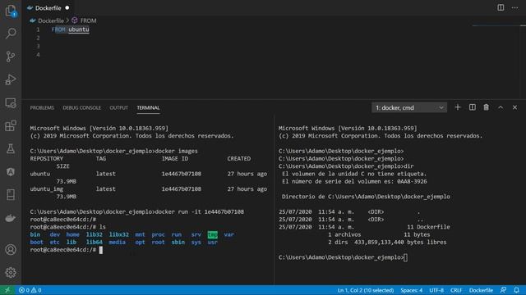Click the 'docker run -it 1e4467b07108' command text

[200, 211]
